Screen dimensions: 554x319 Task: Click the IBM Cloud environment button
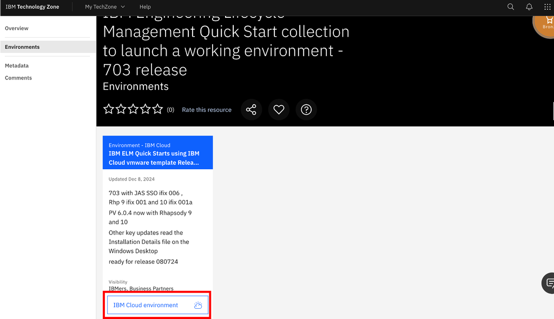point(157,305)
